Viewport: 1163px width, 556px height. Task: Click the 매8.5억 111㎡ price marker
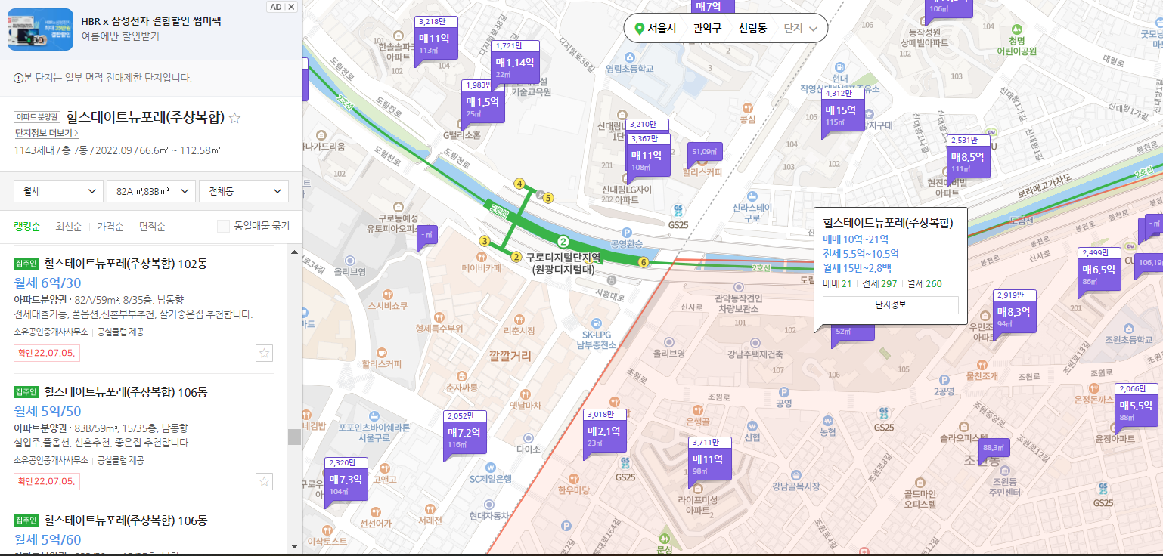click(969, 158)
